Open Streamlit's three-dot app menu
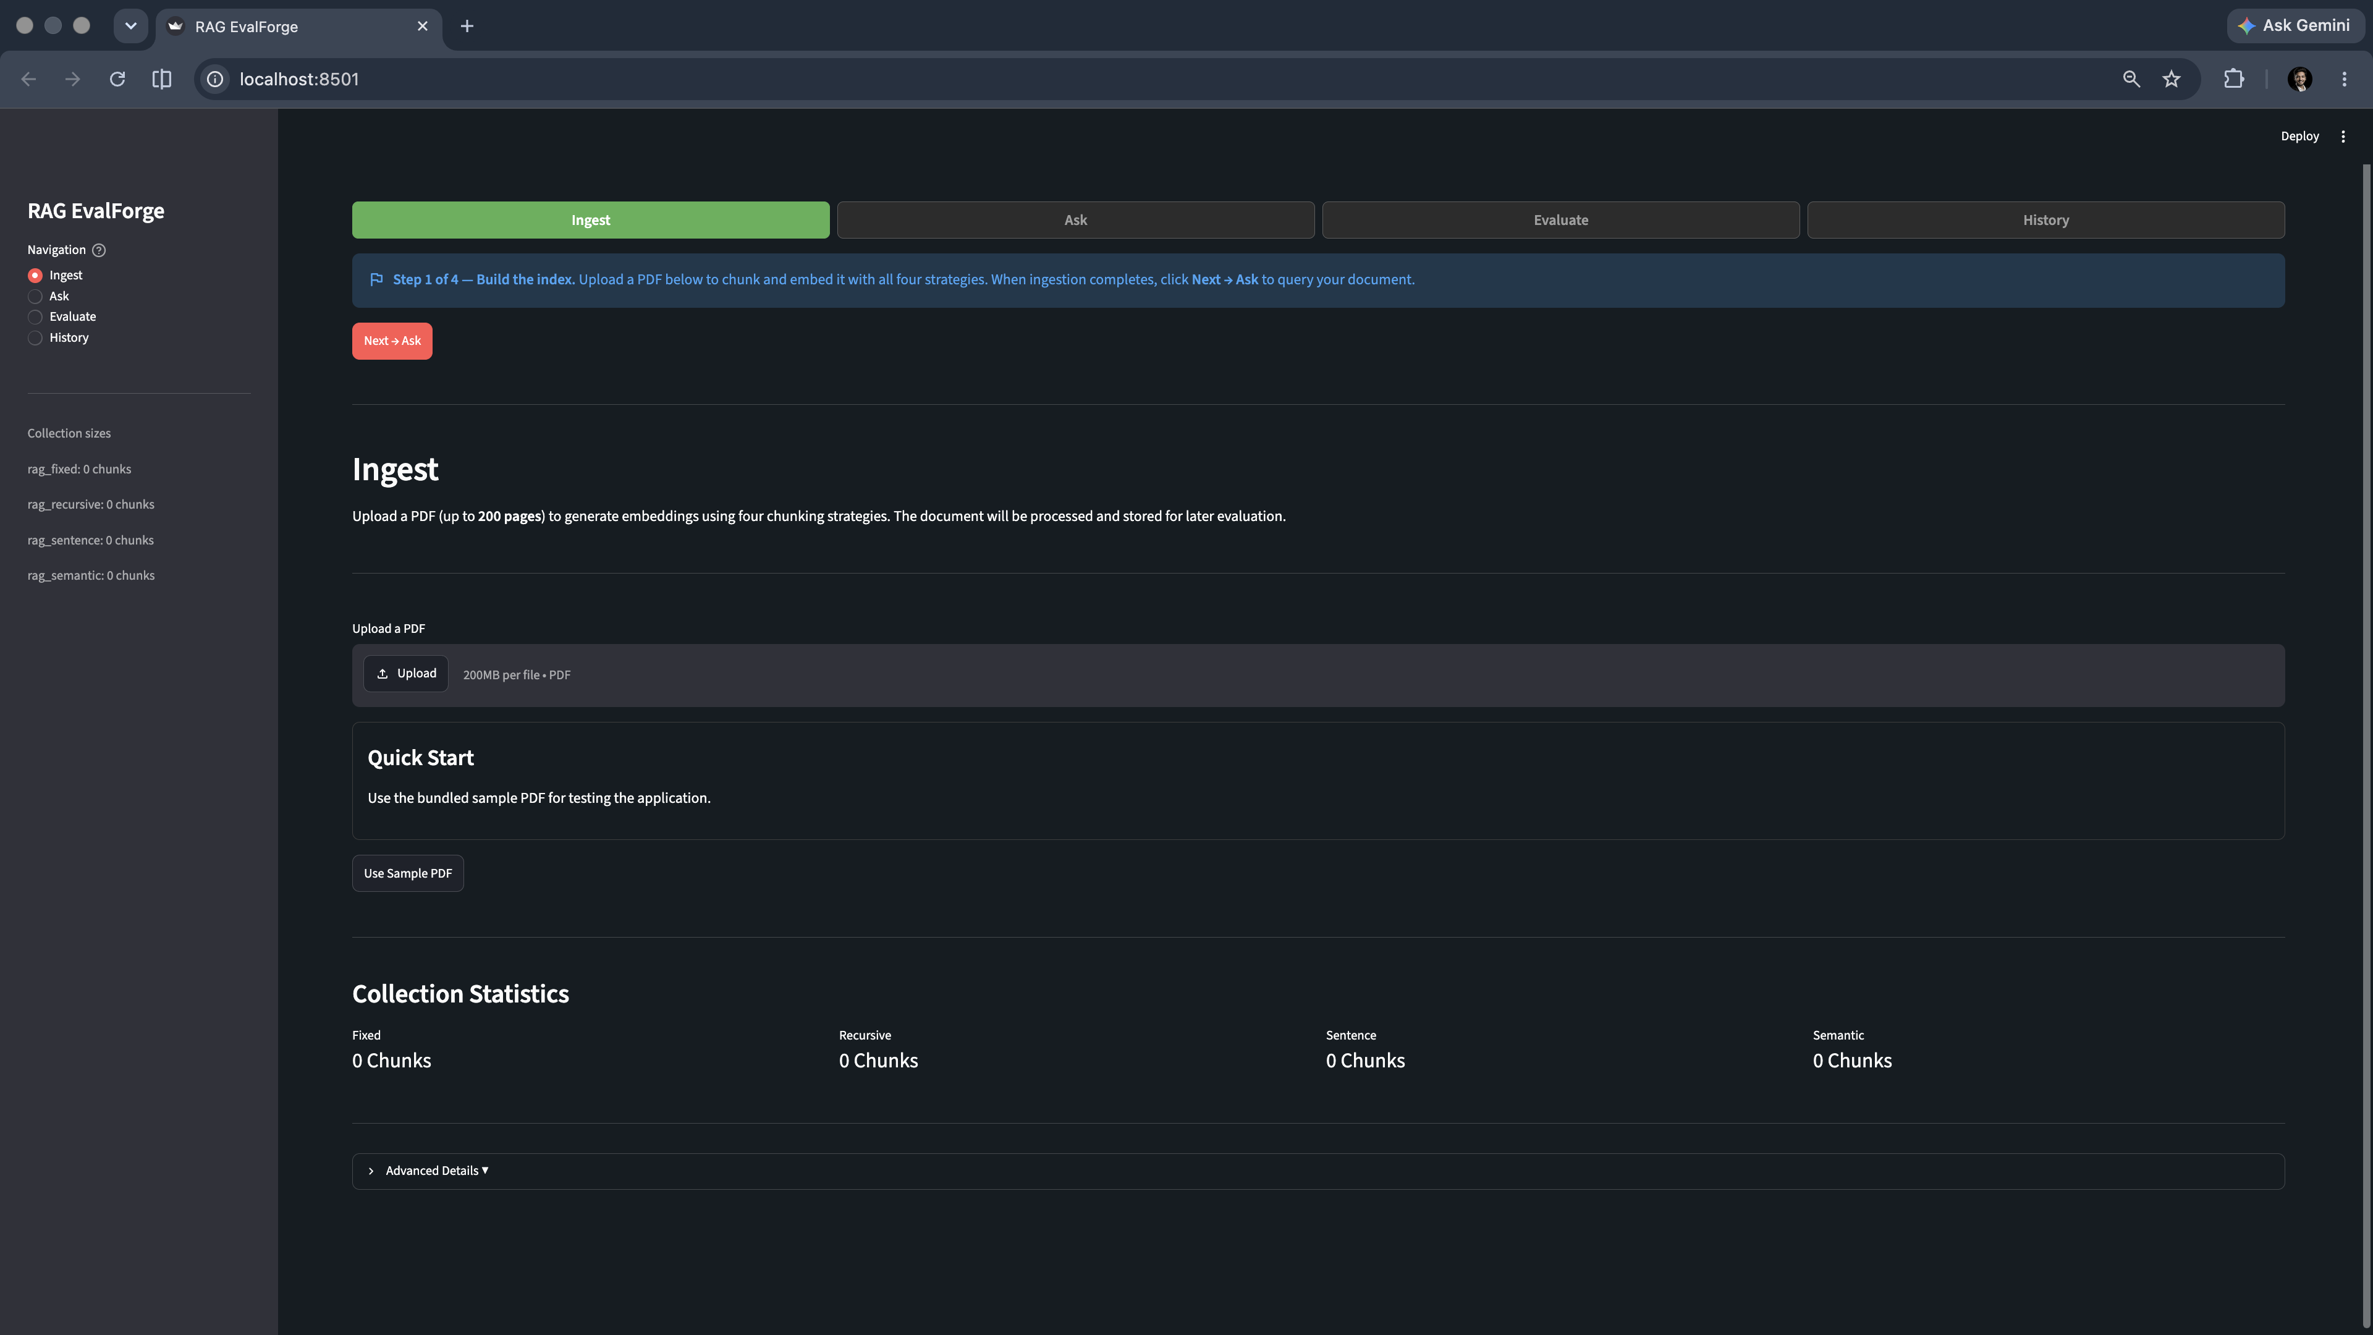The image size is (2373, 1335). [x=2343, y=137]
